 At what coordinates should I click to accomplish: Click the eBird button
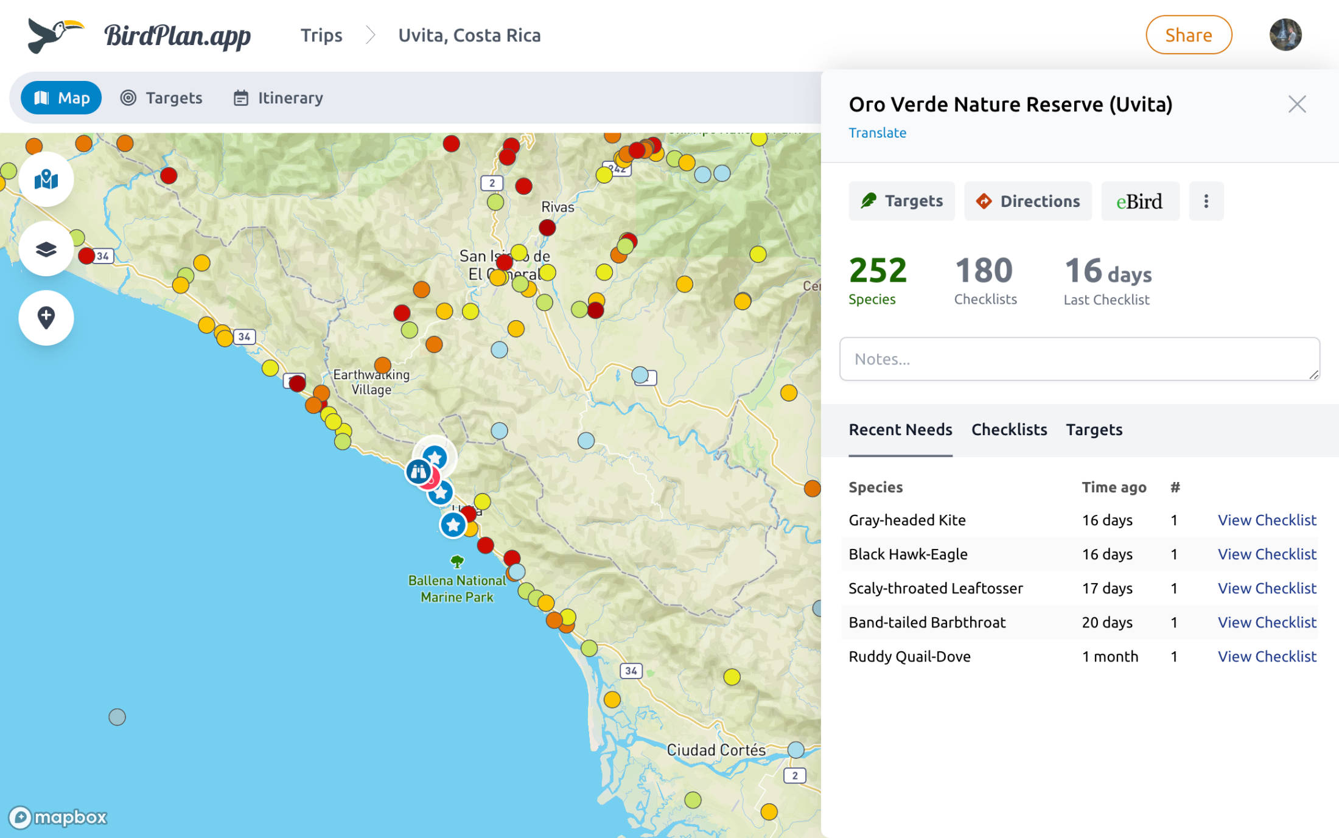coord(1140,201)
